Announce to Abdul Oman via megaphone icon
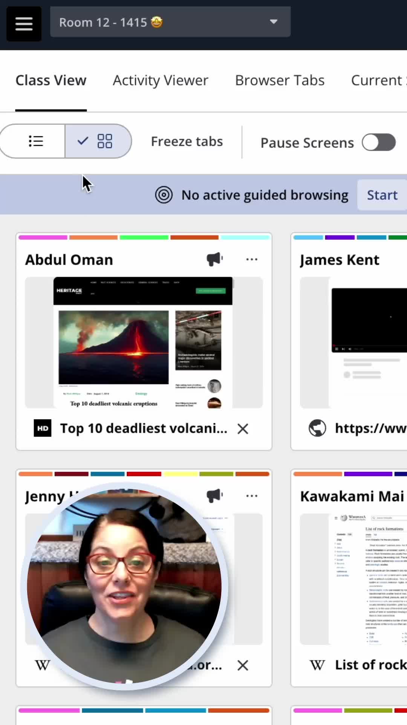This screenshot has height=725, width=407. (x=214, y=259)
